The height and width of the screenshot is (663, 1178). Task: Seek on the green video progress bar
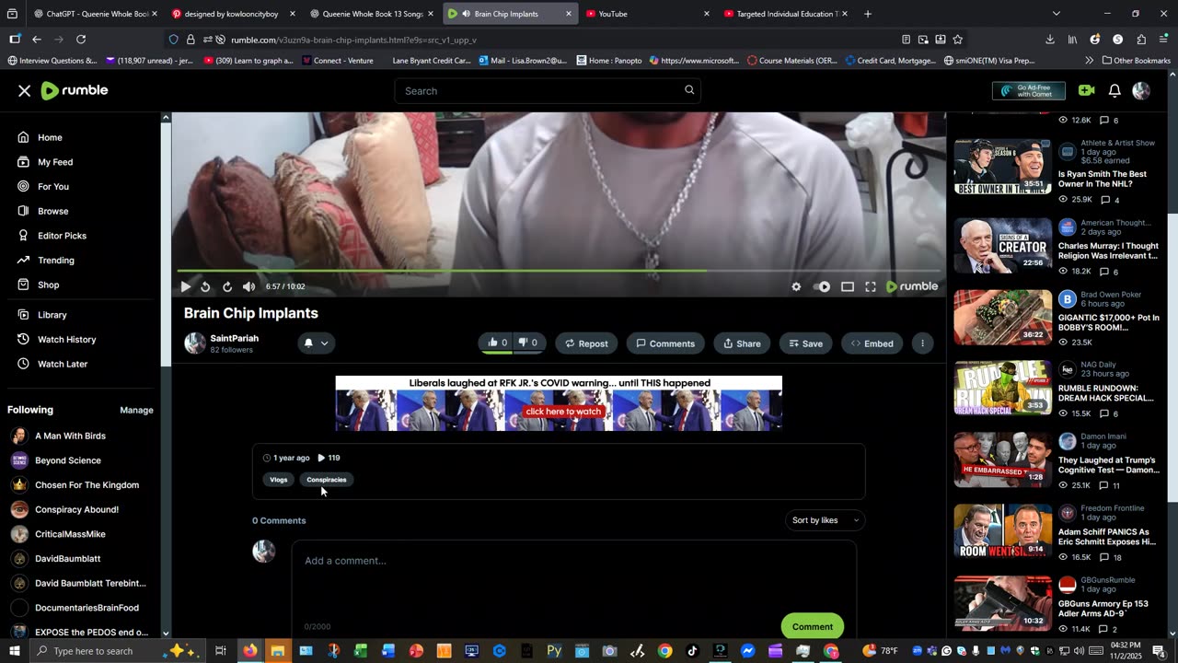tap(559, 271)
